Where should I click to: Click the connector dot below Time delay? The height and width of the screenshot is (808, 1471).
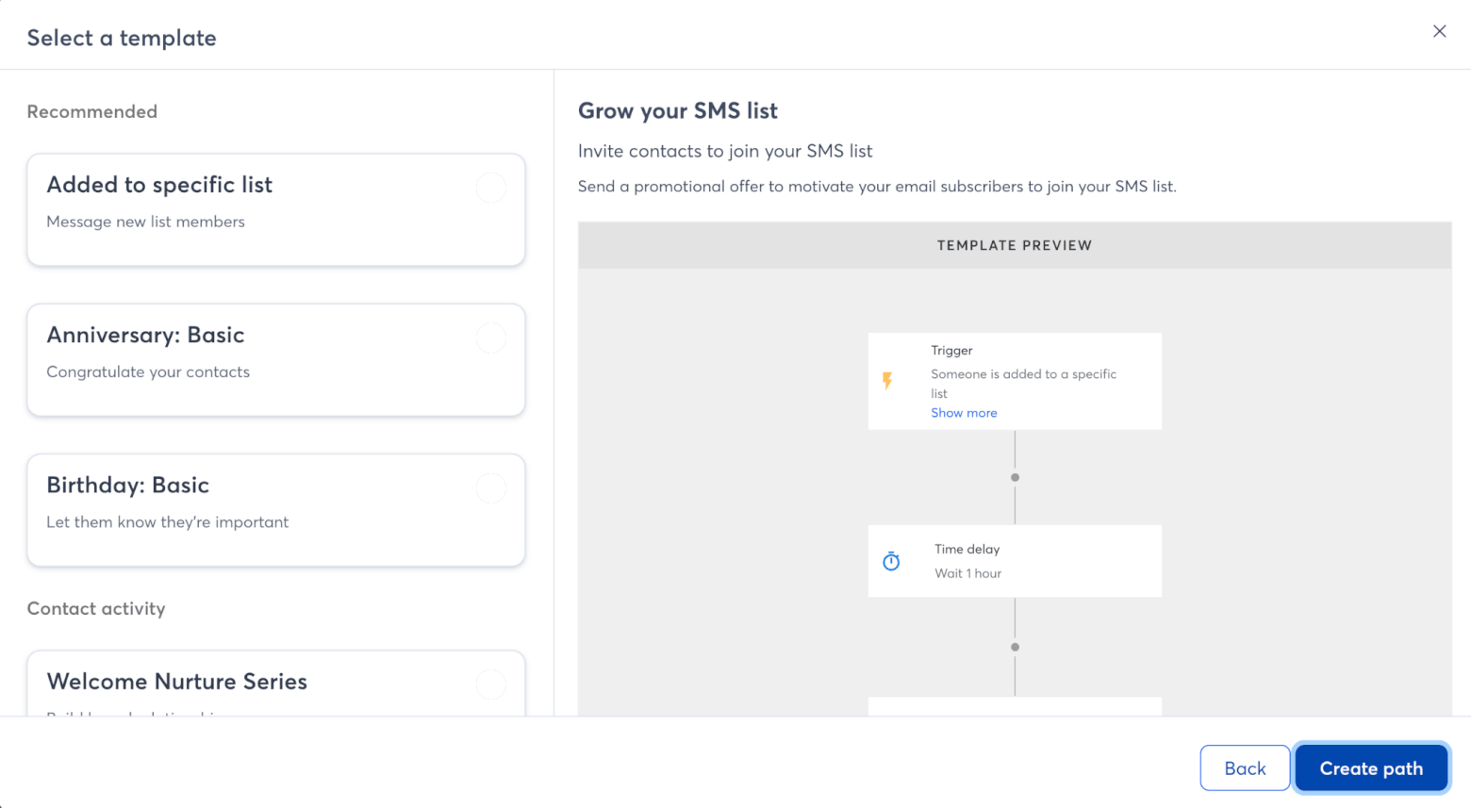pos(1015,647)
